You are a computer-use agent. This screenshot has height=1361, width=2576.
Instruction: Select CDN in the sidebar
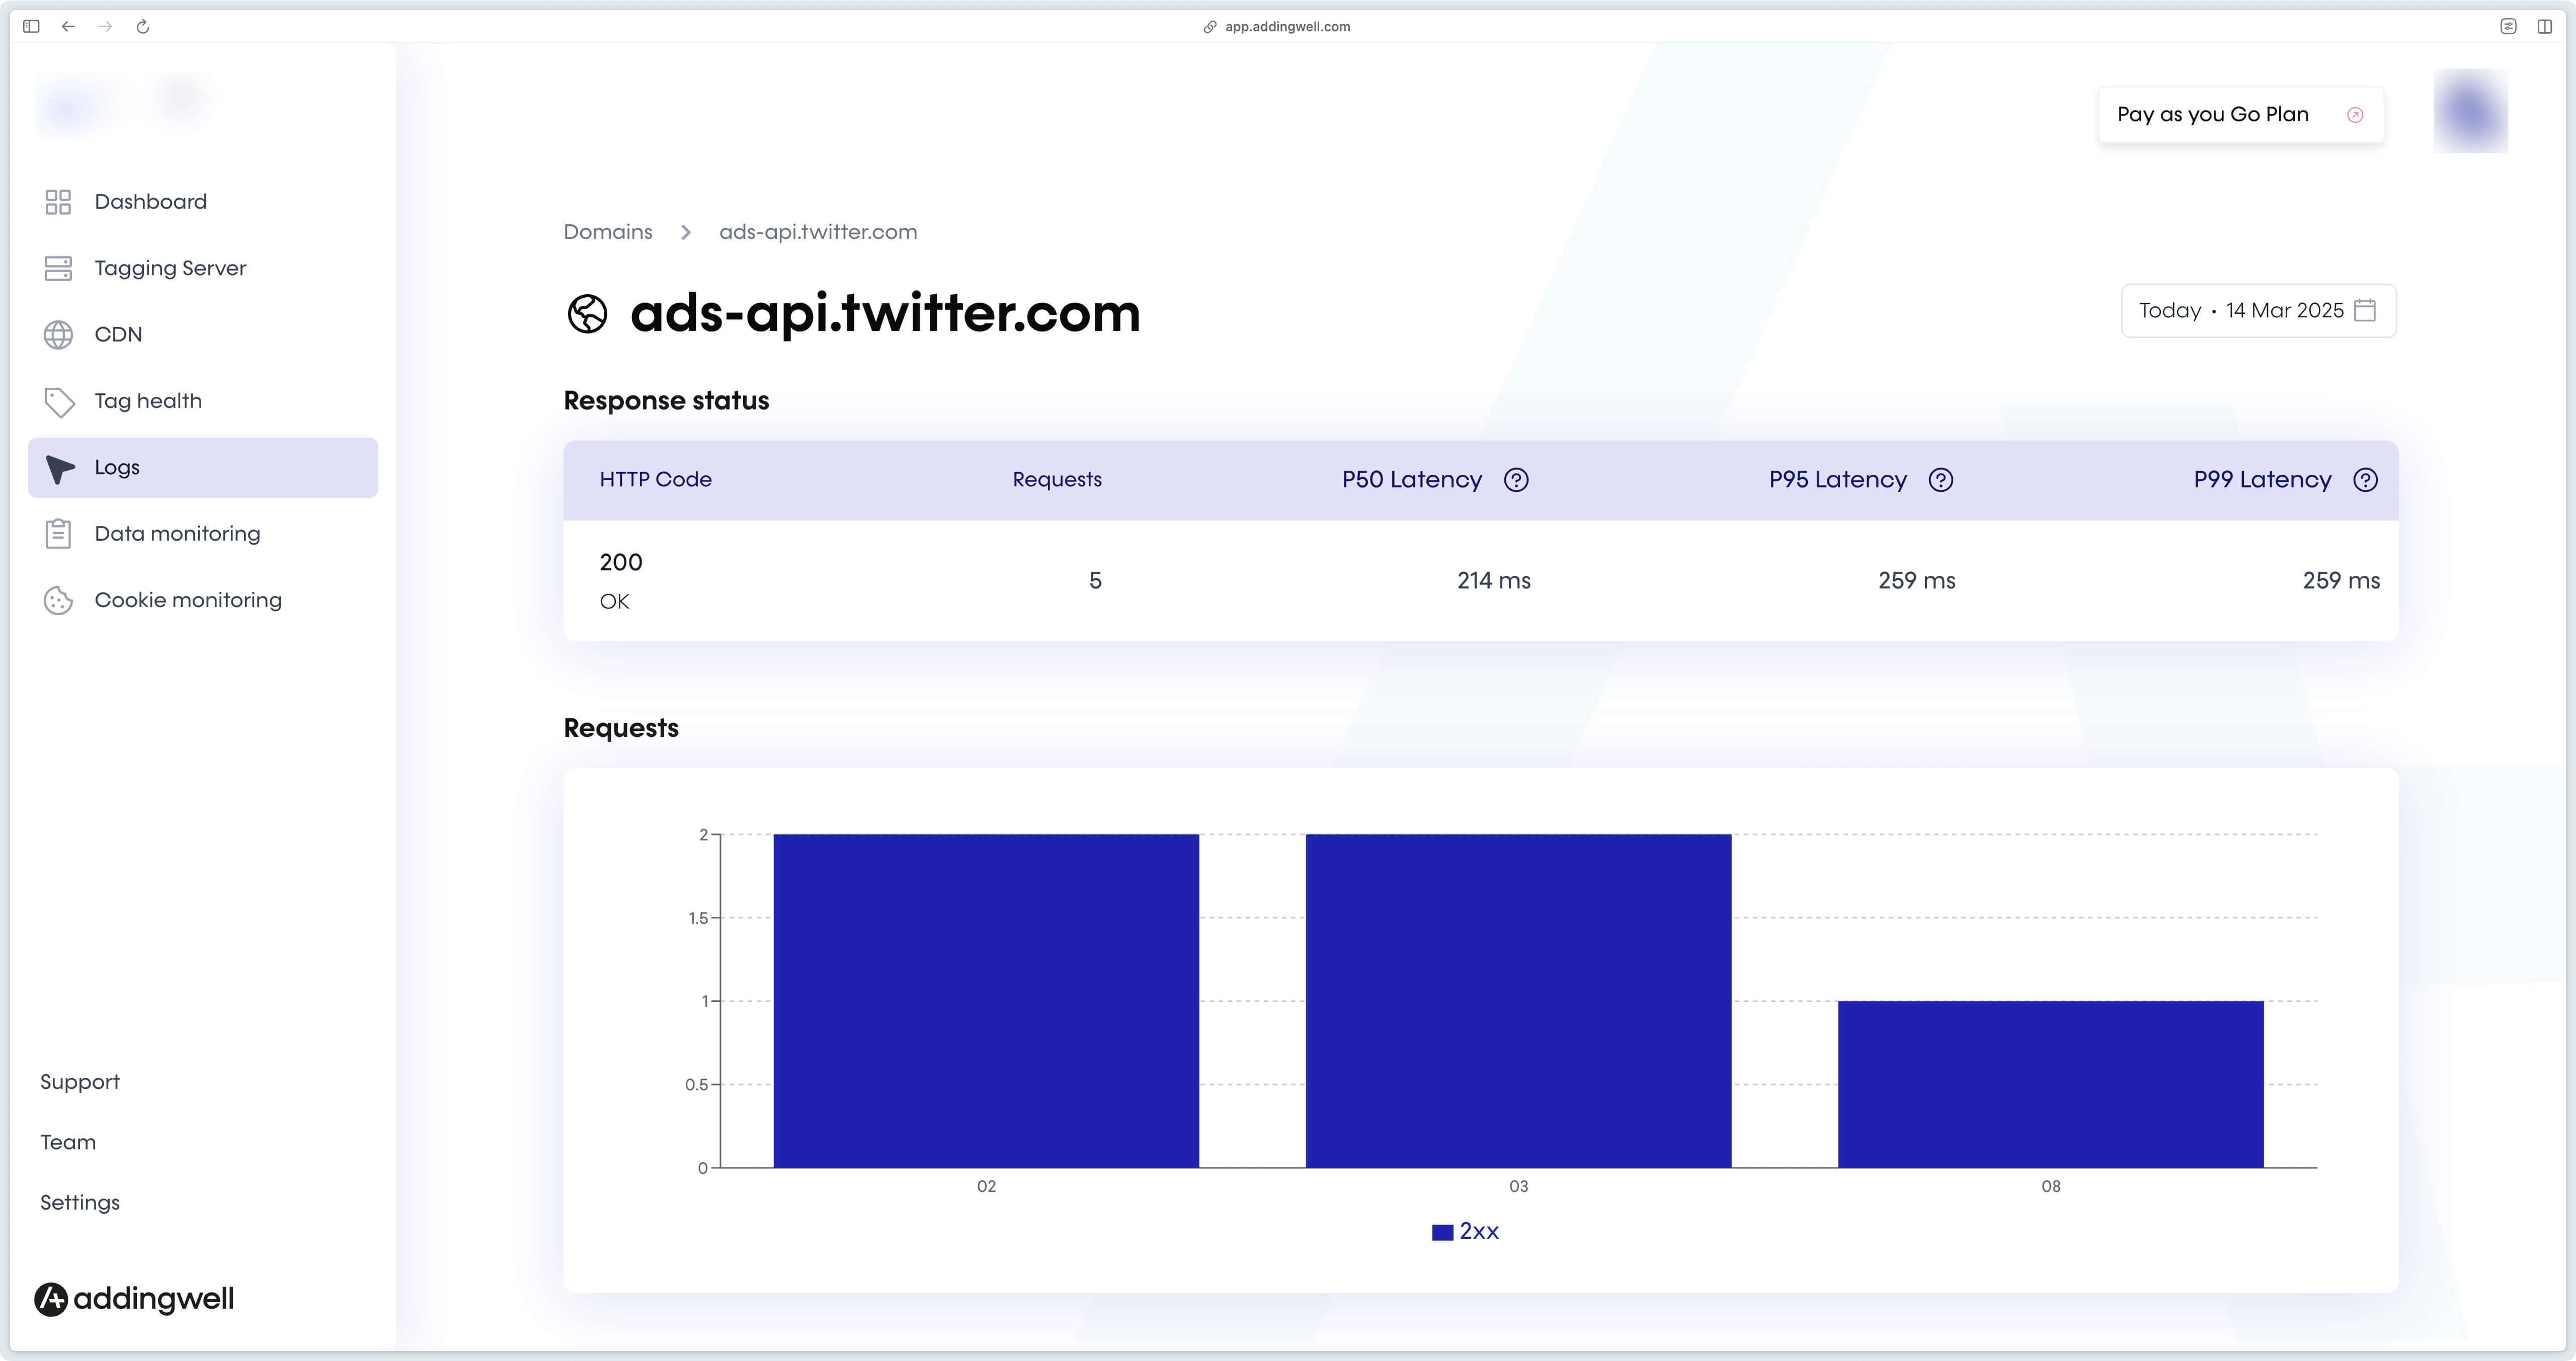[x=203, y=335]
